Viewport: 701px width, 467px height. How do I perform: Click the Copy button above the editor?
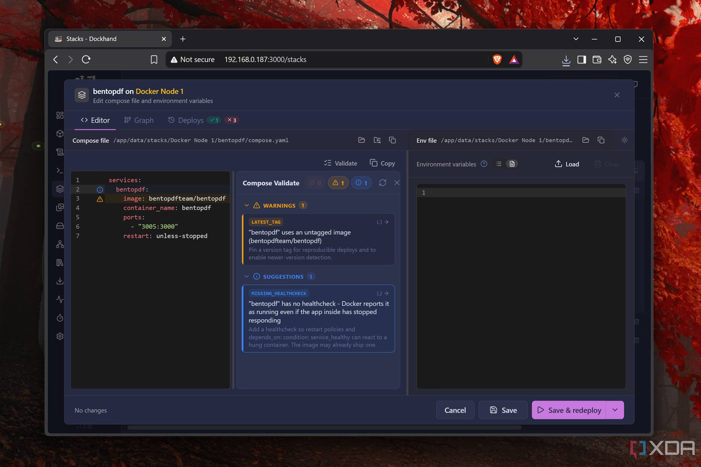(382, 163)
